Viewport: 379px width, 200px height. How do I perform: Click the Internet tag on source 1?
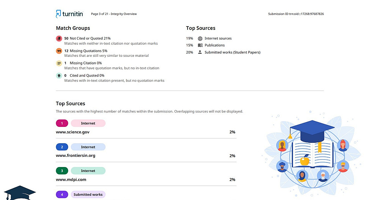click(x=88, y=123)
